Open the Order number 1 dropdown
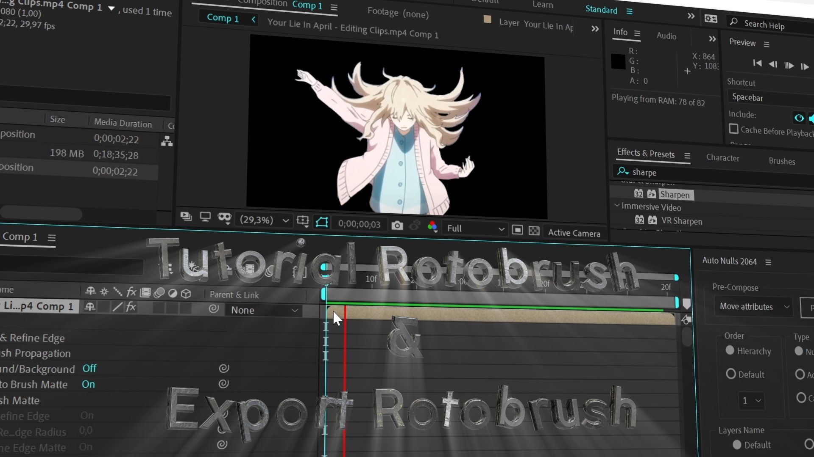The height and width of the screenshot is (457, 814). click(751, 400)
